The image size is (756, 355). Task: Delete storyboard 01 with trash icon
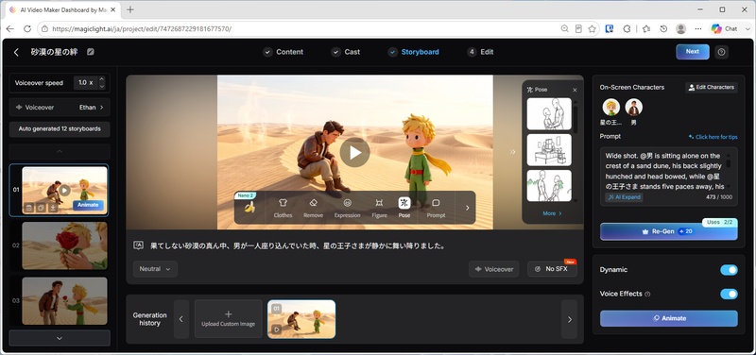coord(29,208)
